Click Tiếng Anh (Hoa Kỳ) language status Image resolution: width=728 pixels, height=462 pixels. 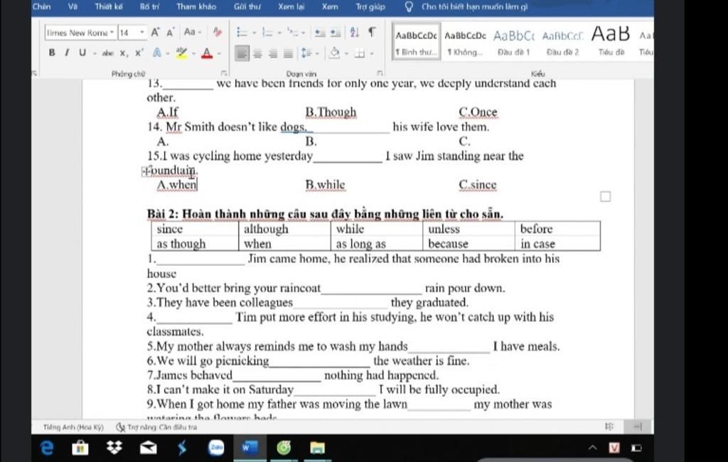73,426
